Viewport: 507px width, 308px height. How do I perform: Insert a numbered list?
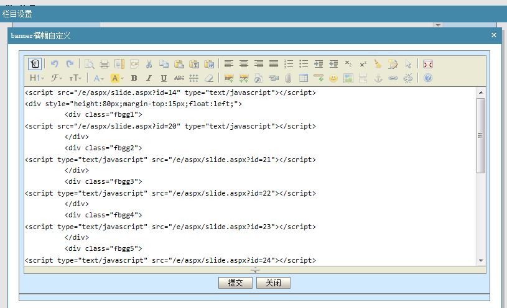(x=289, y=64)
